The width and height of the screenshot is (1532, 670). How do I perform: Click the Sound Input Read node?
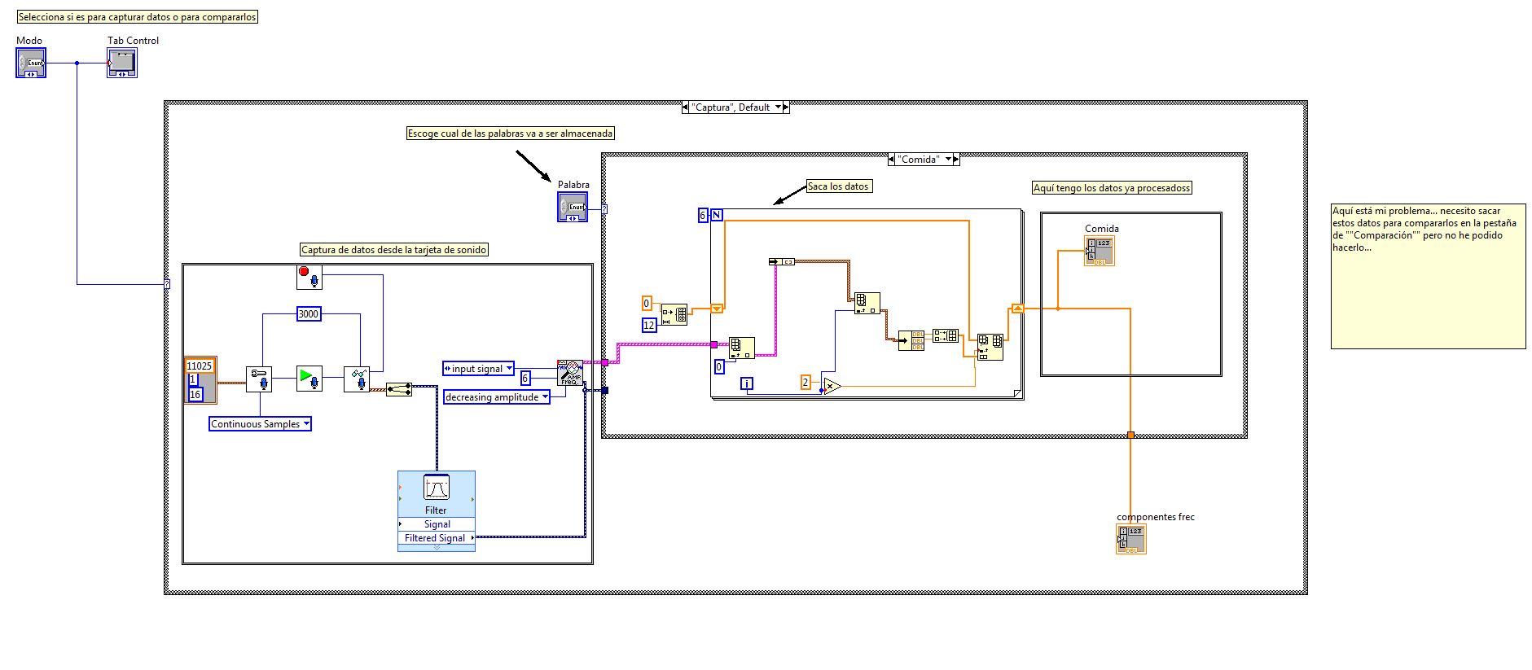click(x=357, y=379)
